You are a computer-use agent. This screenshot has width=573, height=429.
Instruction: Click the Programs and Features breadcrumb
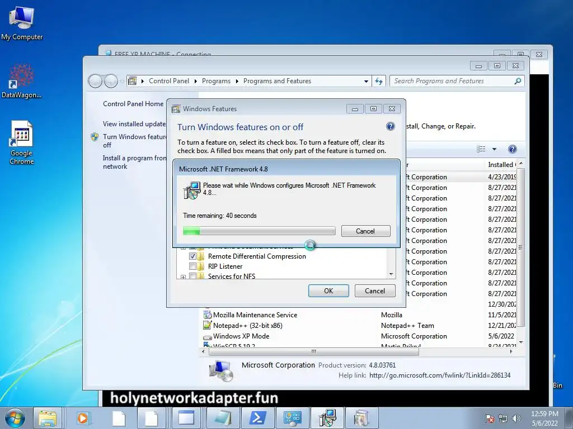pos(277,81)
